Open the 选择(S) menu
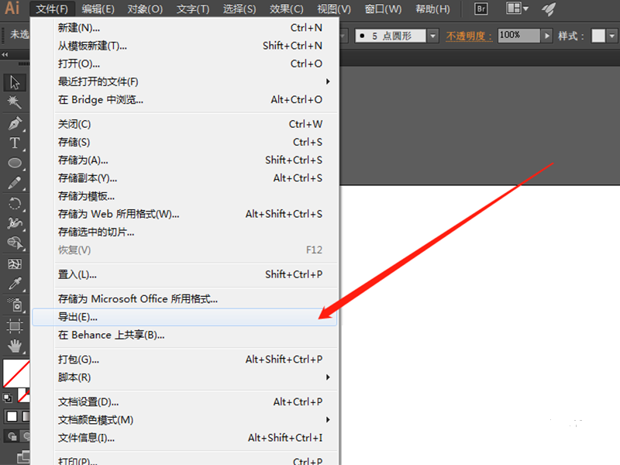Viewport: 620px width, 465px height. (239, 9)
